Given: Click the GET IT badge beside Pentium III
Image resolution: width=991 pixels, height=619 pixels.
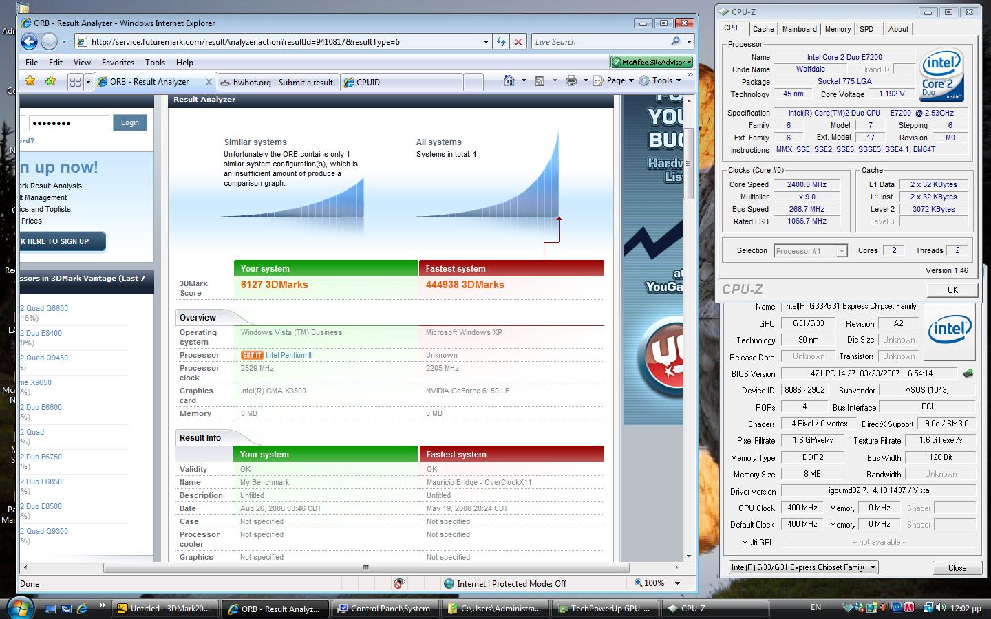Looking at the screenshot, I should click(x=252, y=355).
